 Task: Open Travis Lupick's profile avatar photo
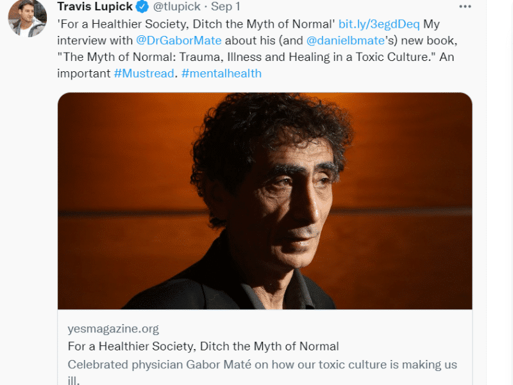click(x=28, y=18)
